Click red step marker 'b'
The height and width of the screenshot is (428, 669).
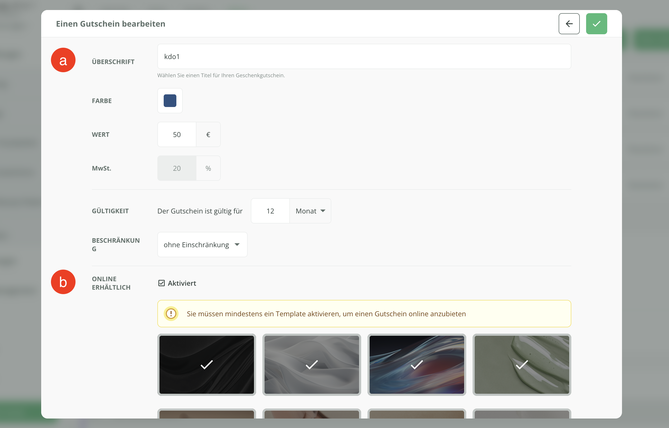[63, 282]
